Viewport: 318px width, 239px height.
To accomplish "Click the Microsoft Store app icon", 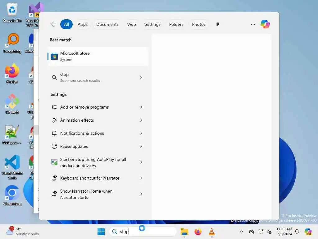I will (x=54, y=56).
